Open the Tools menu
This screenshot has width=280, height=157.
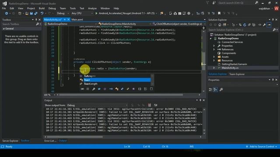click(73, 8)
